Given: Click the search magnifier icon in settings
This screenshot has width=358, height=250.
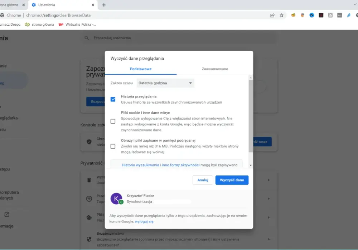Looking at the screenshot, I should [x=87, y=38].
